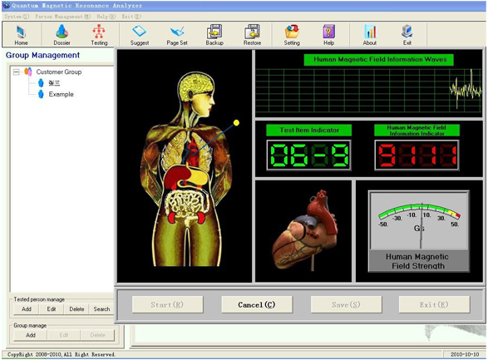Click the magnetic field strength gauge
Viewport: 488px width, 360px height.
point(419,231)
